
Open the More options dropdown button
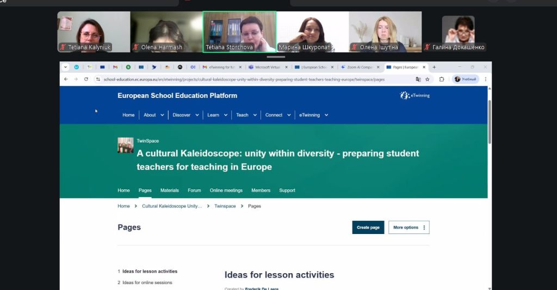pyautogui.click(x=409, y=227)
